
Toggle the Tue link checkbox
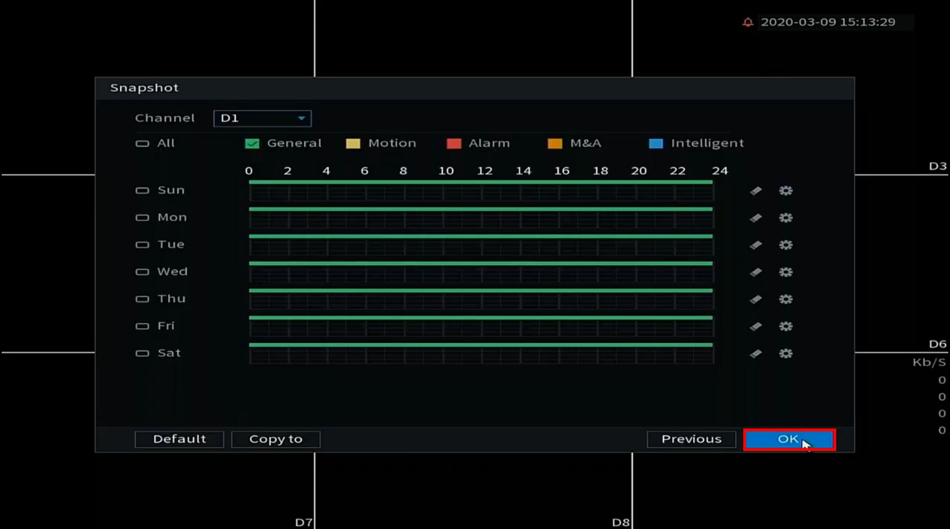pos(142,245)
